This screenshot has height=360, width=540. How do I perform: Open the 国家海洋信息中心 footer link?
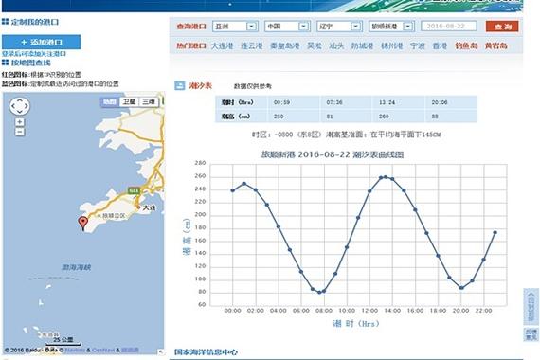tap(206, 352)
